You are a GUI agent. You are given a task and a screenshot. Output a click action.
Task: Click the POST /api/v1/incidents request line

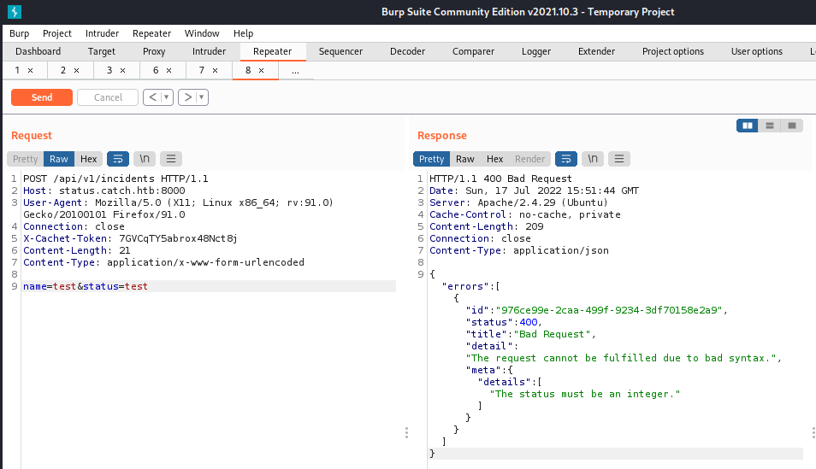point(115,179)
